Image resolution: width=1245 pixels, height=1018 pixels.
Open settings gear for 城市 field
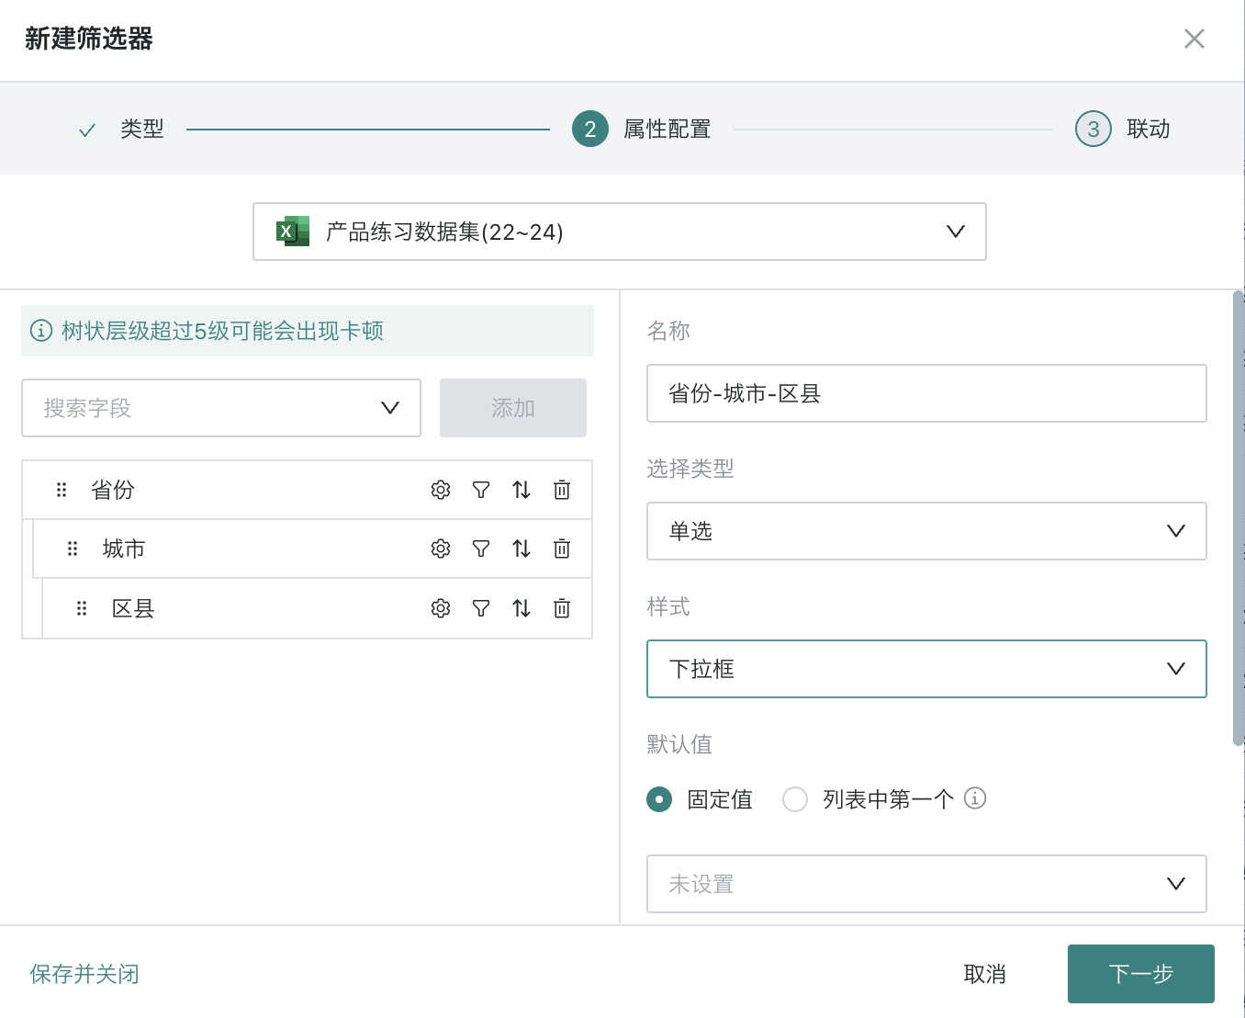[441, 549]
